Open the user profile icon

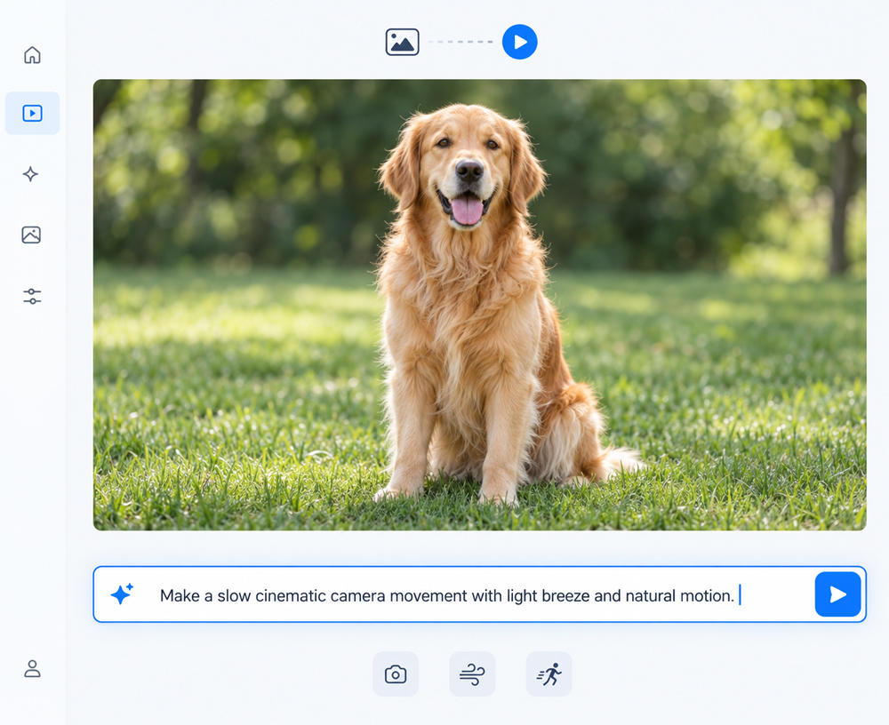pyautogui.click(x=32, y=668)
